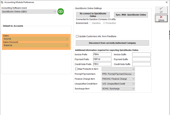Viewport: 170px width, 115px height.
Task: Select the Sandbox environment radio button
Action: 91,23
